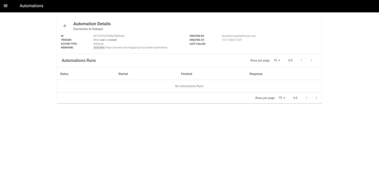This screenshot has height=188, width=379.
Task: Open the hamburger navigation menu
Action: 5,6
